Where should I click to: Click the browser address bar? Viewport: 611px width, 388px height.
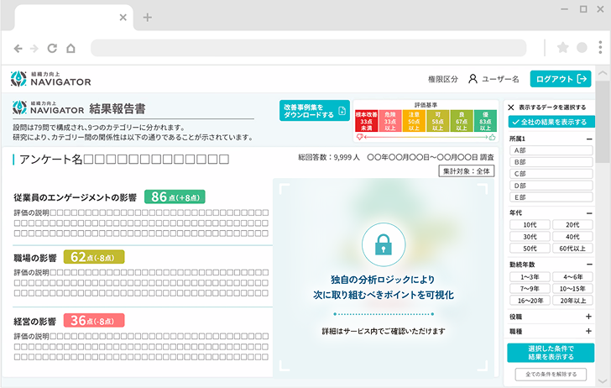point(309,48)
